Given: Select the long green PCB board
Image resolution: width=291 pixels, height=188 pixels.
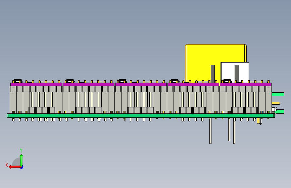Looking at the screenshot, I should coord(141,116).
